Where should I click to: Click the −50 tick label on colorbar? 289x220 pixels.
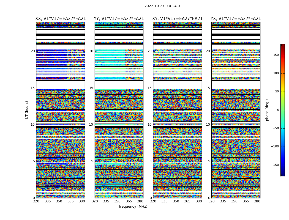[x=276, y=128]
